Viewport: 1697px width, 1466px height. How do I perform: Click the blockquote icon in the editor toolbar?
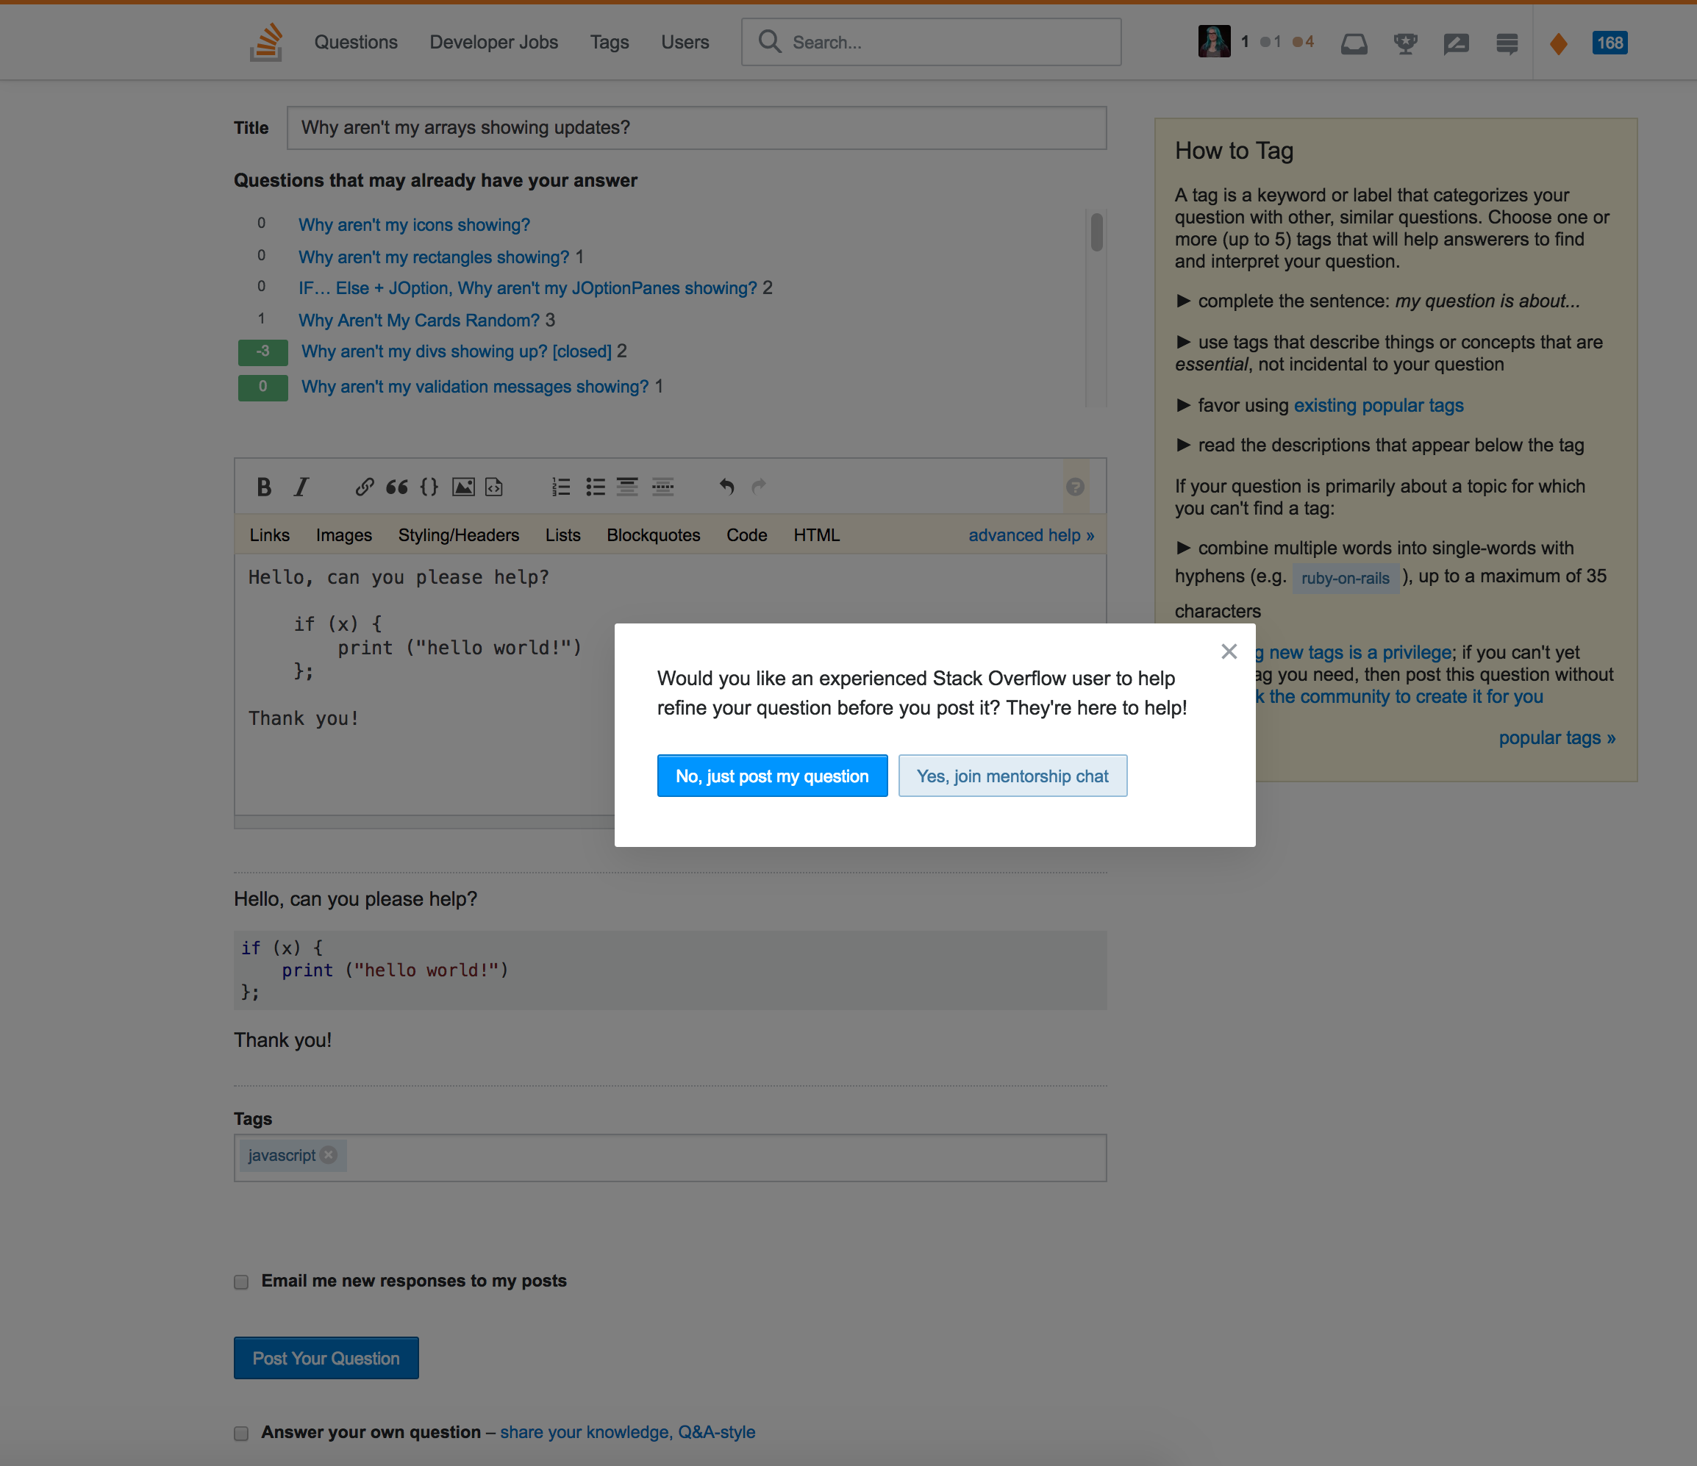click(x=397, y=487)
